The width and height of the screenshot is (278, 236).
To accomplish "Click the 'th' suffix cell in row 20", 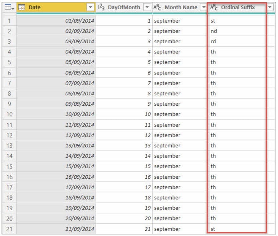I will 242,219.
